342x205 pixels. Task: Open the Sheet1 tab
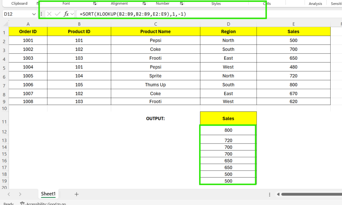(x=48, y=194)
